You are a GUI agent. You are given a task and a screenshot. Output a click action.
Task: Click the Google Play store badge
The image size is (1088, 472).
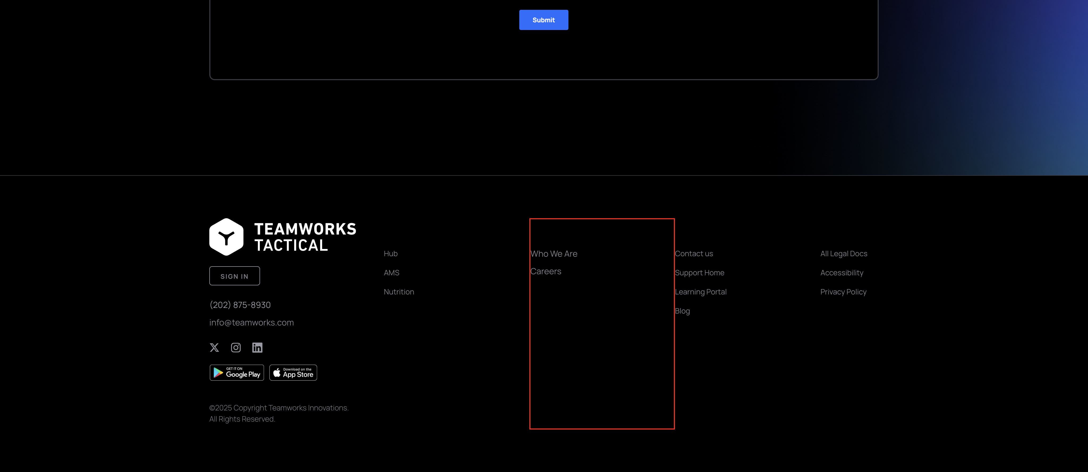(236, 373)
